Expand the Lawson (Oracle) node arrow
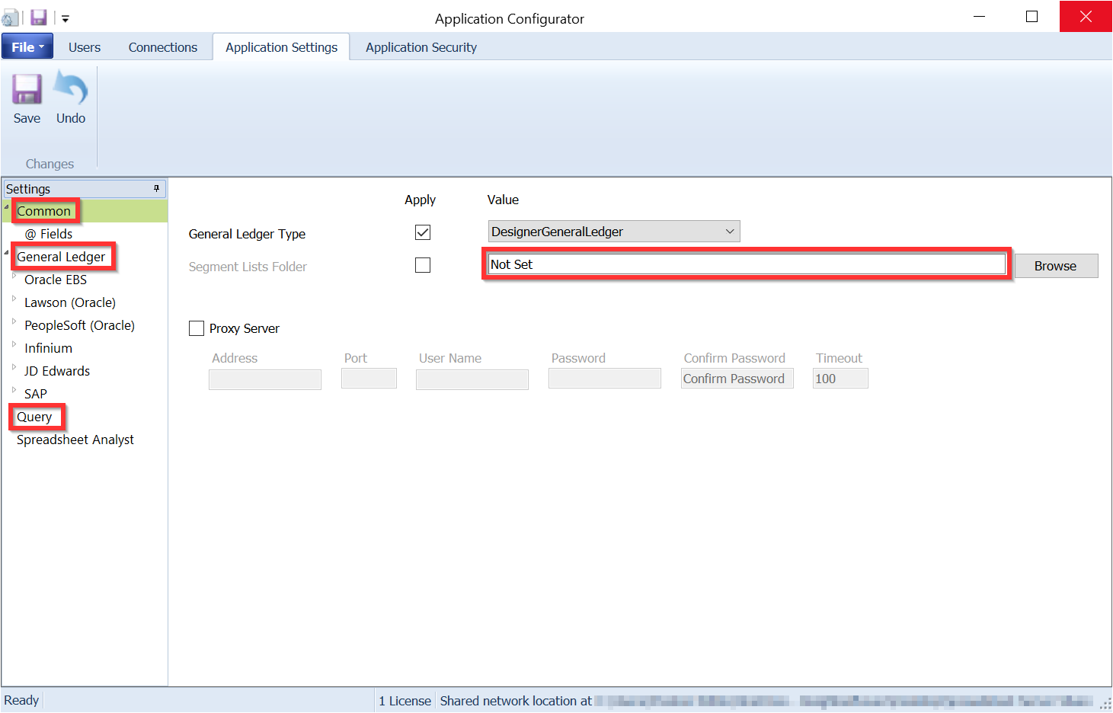This screenshot has width=1113, height=713. point(14,299)
